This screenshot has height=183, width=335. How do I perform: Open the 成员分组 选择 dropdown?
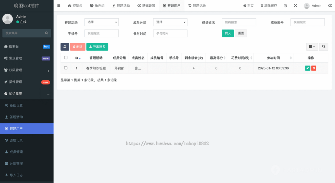point(170,22)
